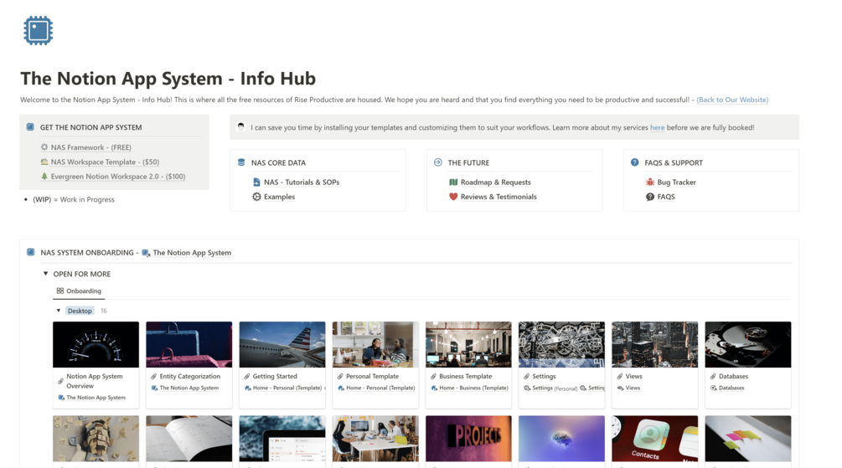Click Home - Business (Template) relation link

pyautogui.click(x=473, y=388)
